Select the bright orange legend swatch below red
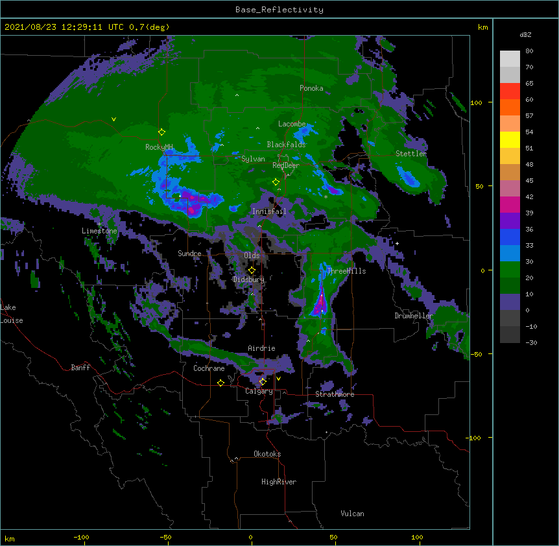The width and height of the screenshot is (559, 546). point(510,107)
